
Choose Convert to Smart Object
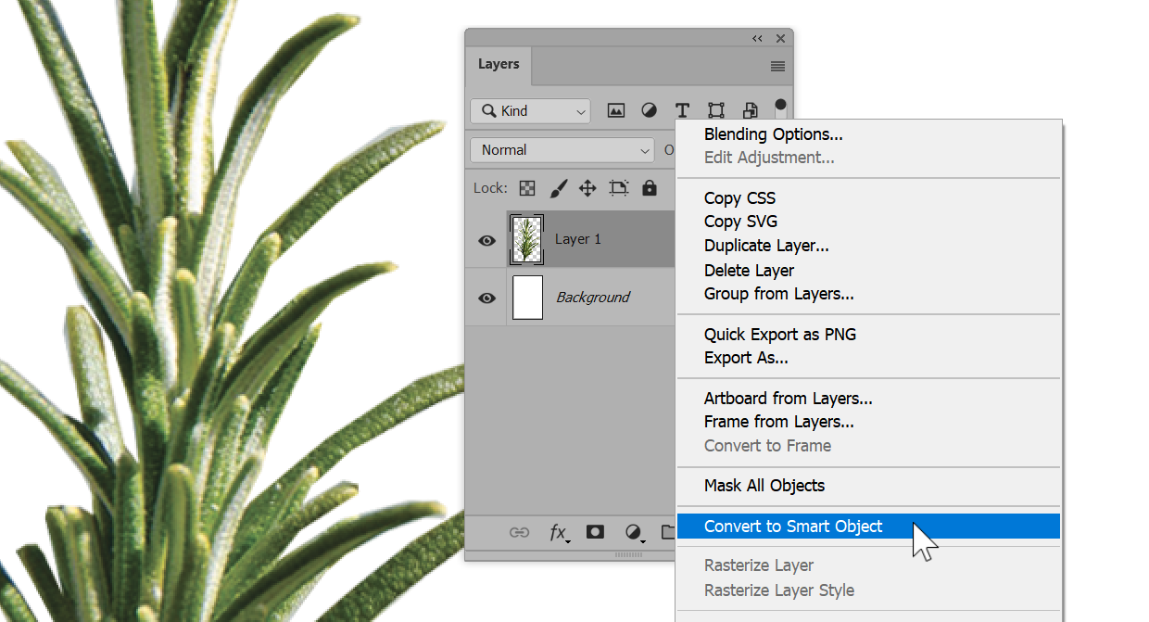coord(869,527)
